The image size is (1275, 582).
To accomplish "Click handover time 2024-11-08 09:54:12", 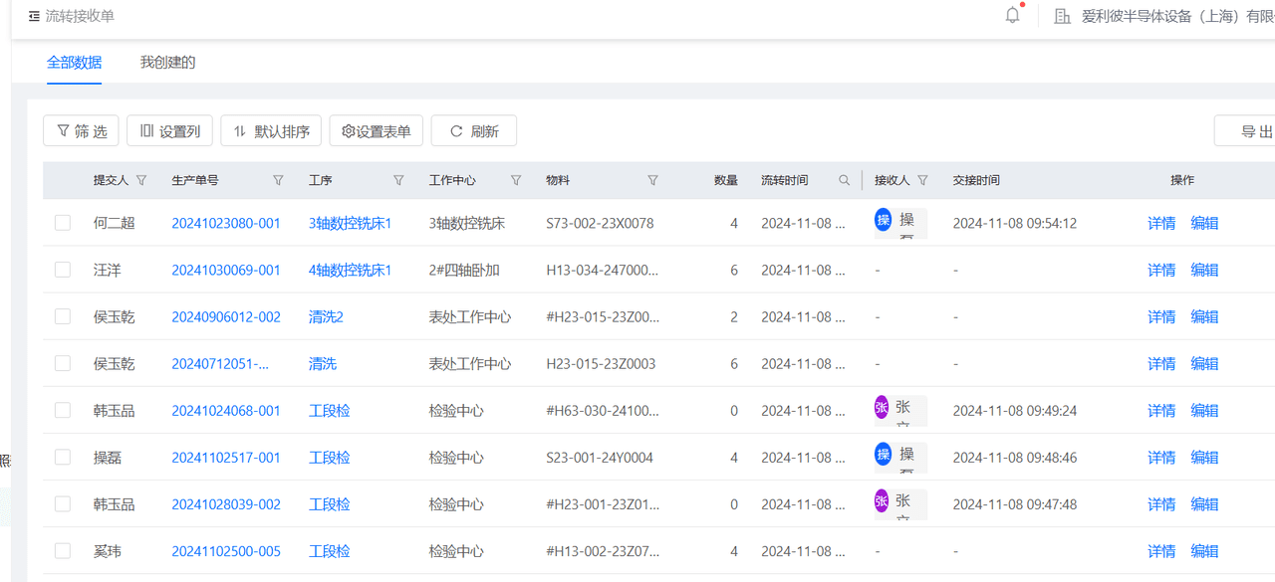I will coord(1015,223).
